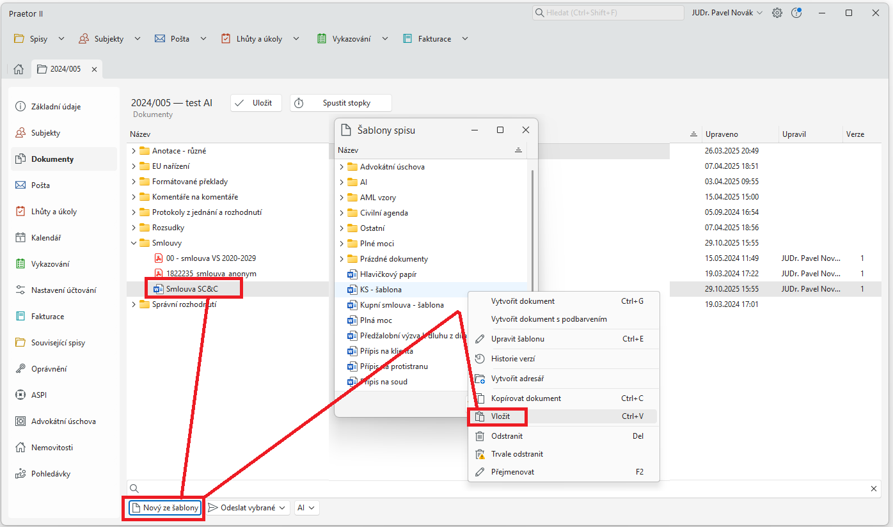Open ASPI from the sidebar
This screenshot has height=527, width=893.
tap(38, 395)
